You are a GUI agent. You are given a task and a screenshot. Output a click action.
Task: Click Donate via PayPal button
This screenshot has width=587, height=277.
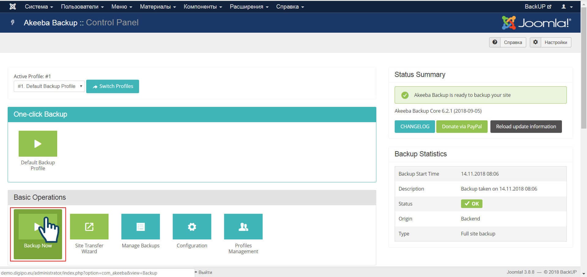click(462, 126)
